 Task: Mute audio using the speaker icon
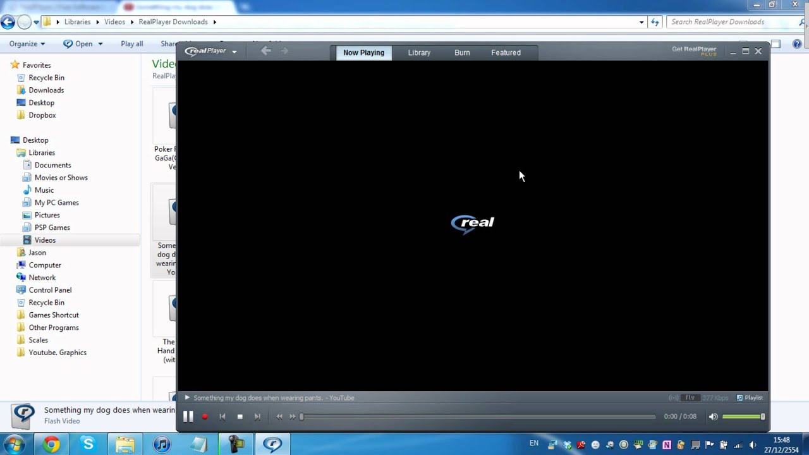(x=713, y=416)
